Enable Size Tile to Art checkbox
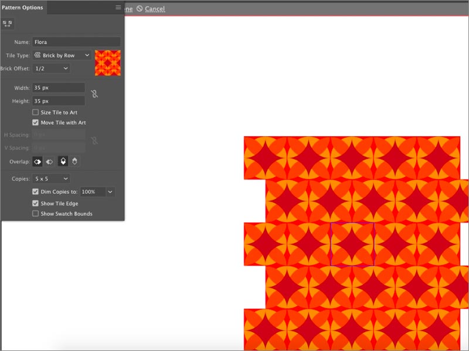 pyautogui.click(x=36, y=112)
